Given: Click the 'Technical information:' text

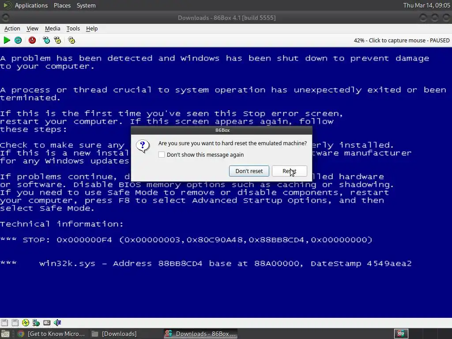Looking at the screenshot, I should 62,224.
